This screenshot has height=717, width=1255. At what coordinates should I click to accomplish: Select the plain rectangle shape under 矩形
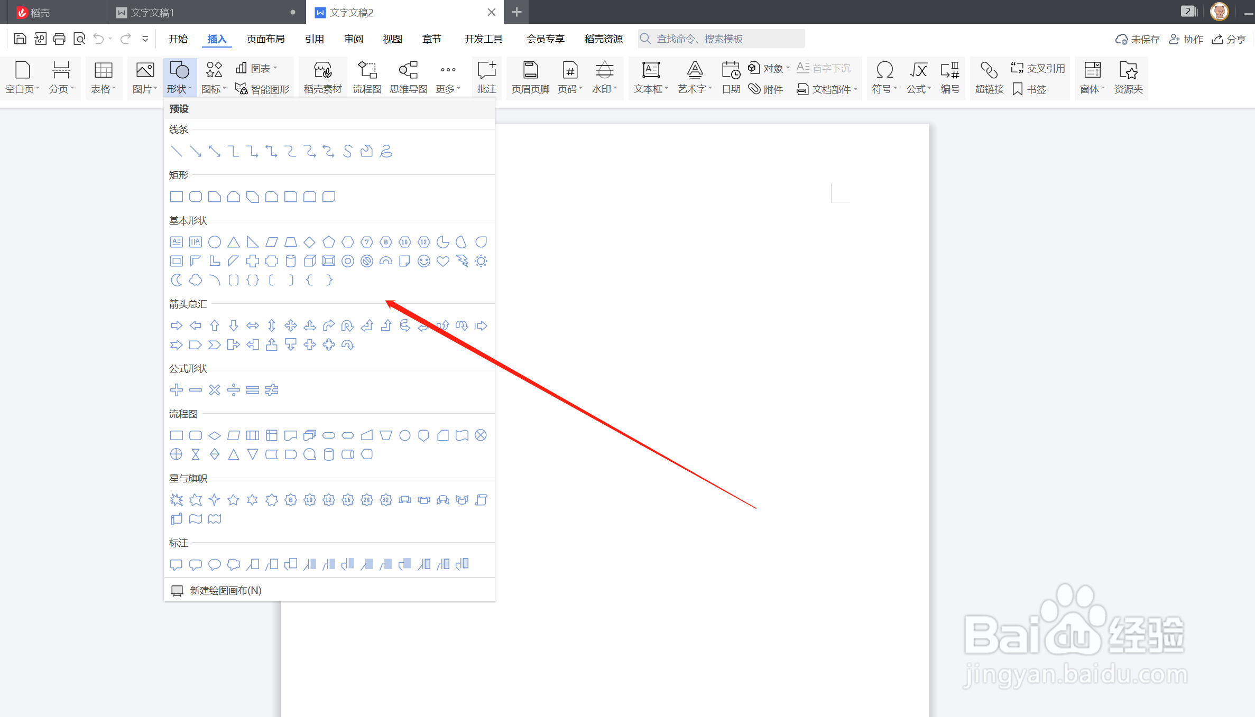(177, 197)
